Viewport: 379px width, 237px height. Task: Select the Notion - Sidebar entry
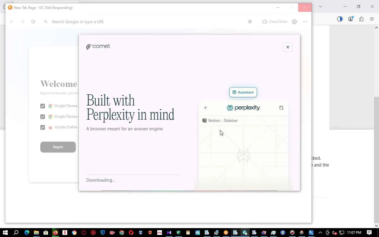point(220,121)
